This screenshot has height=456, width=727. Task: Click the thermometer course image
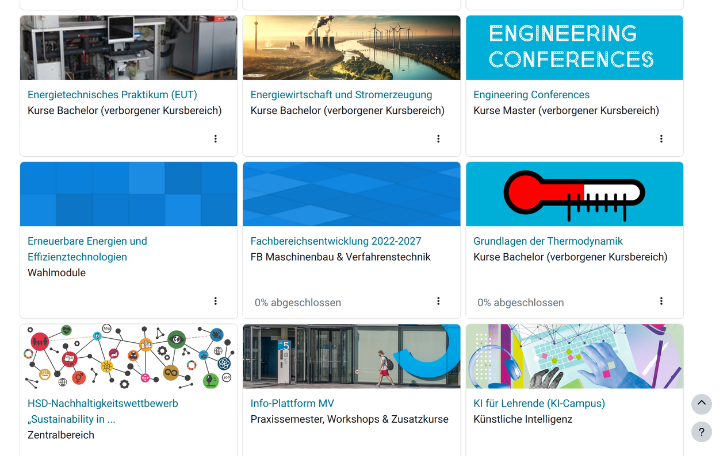pos(574,194)
